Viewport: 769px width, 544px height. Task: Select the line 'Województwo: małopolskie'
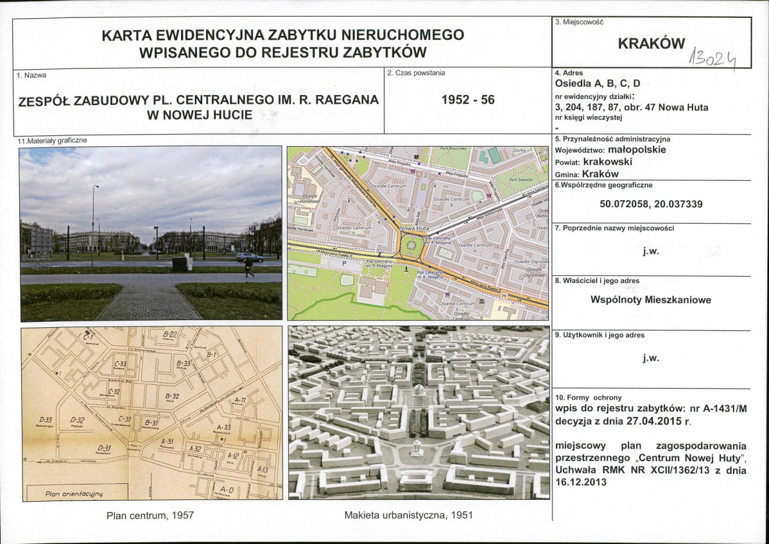[610, 150]
